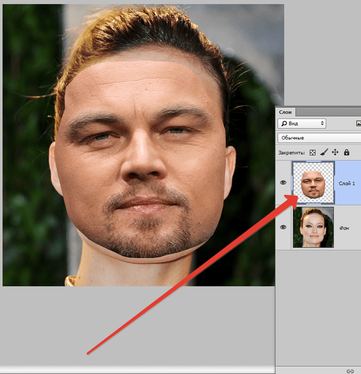
Task: Switch to the Слои panel tab
Action: click(x=285, y=112)
